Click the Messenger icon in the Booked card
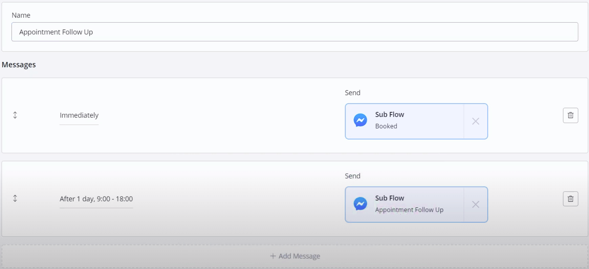Viewport: 589px width, 269px height. point(360,120)
